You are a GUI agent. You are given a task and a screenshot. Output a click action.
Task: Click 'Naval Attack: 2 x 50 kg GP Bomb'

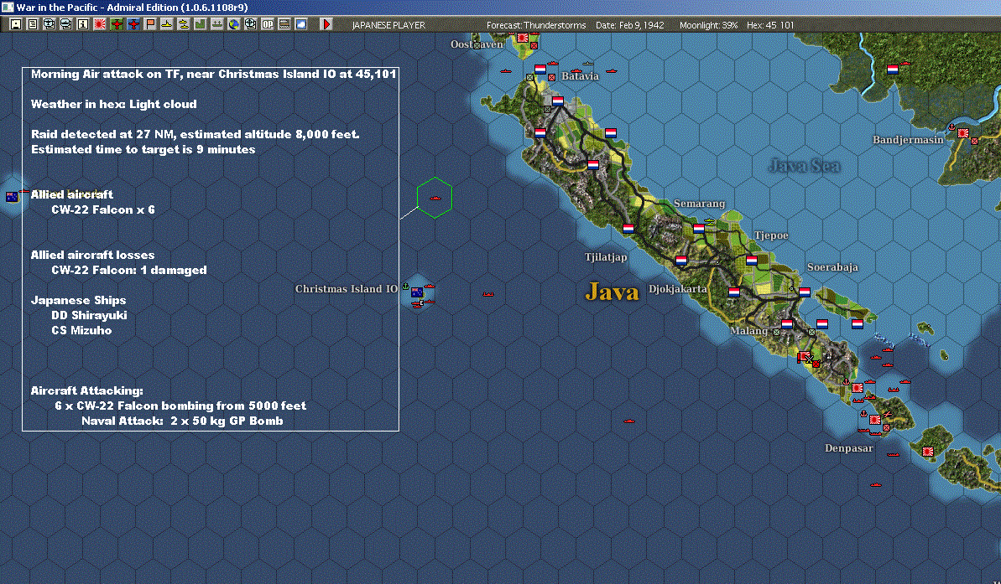182,421
